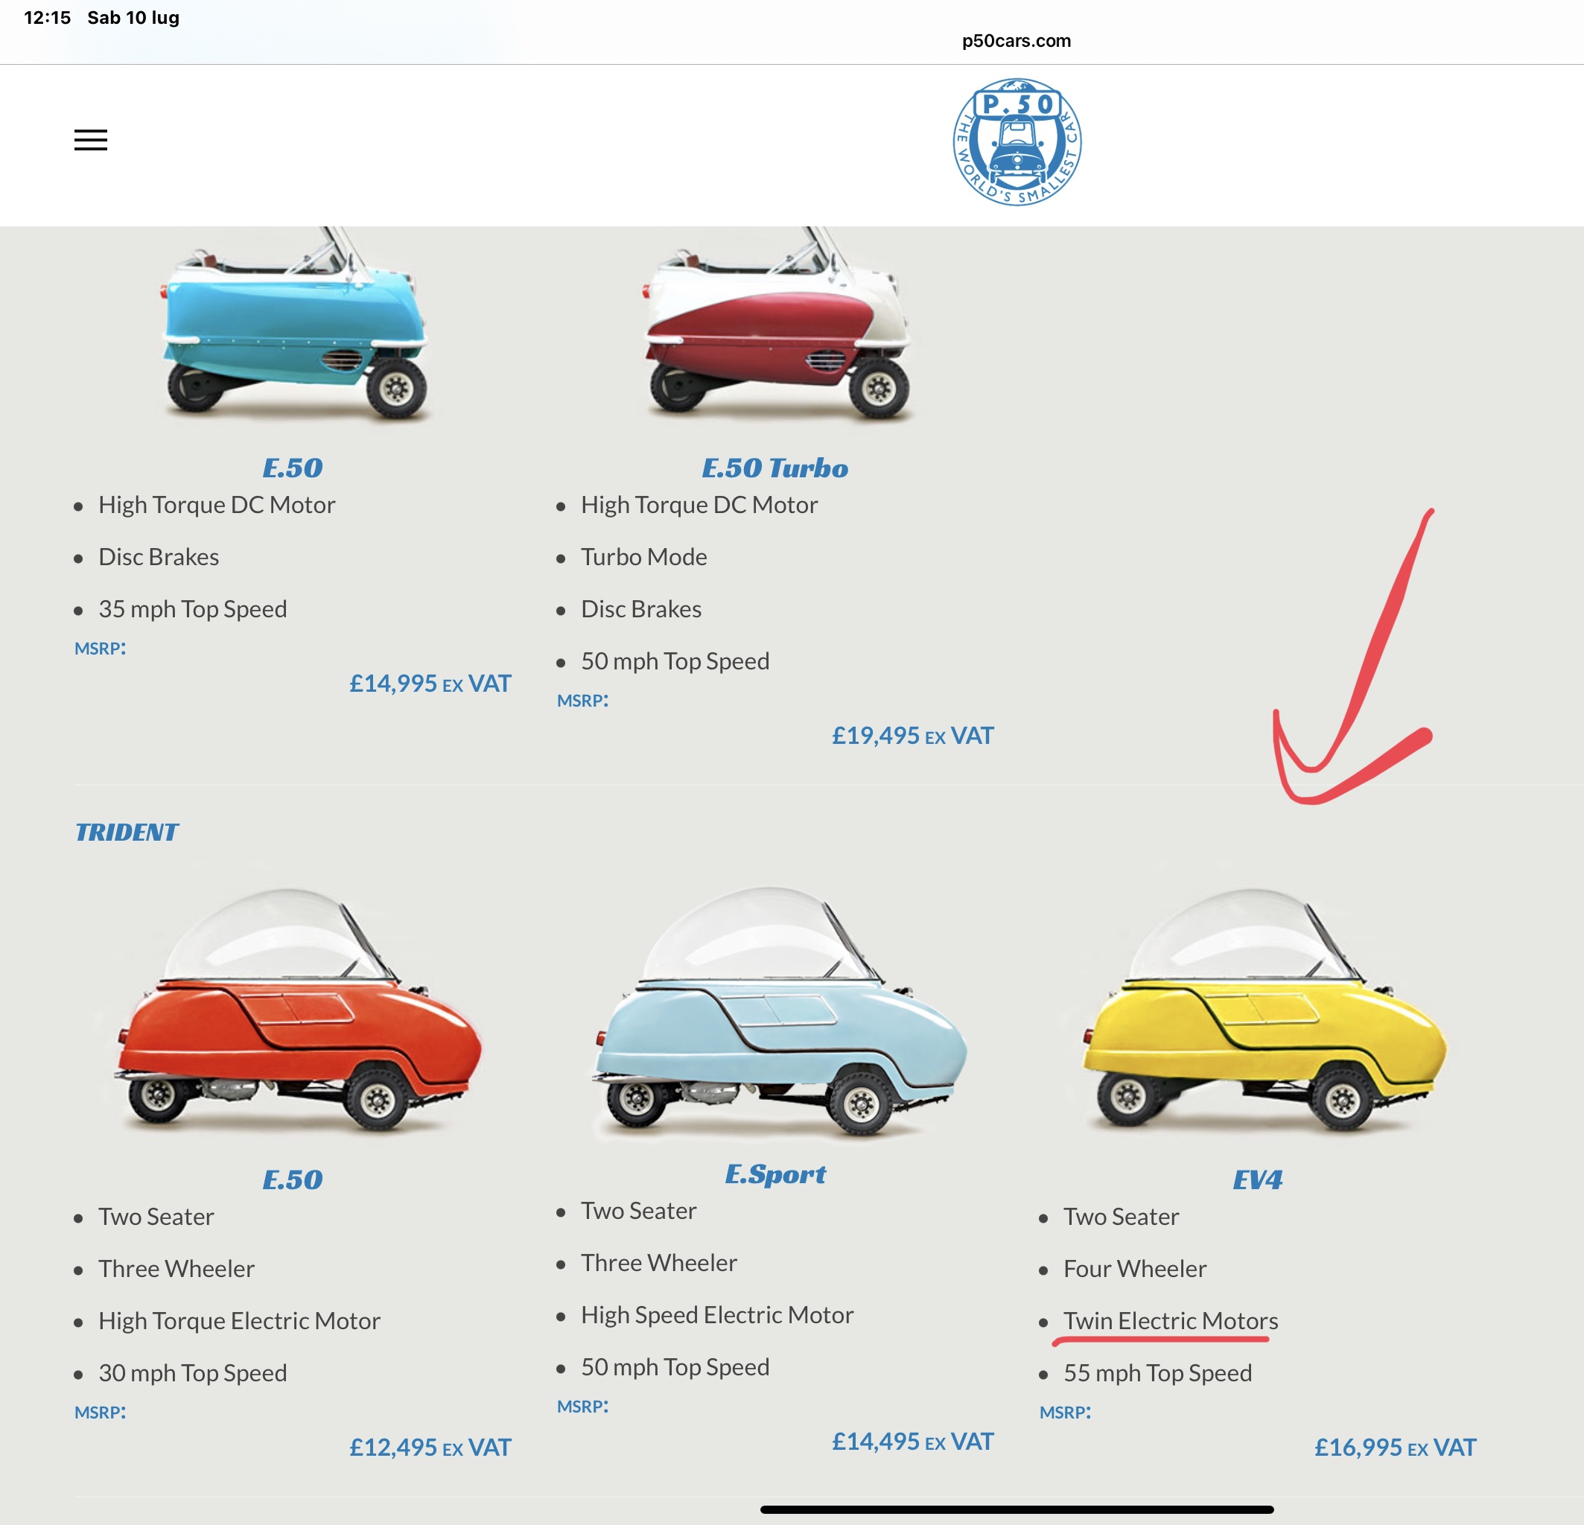Select the £14,495 ex VAT price
The image size is (1584, 1525).
pos(913,1442)
